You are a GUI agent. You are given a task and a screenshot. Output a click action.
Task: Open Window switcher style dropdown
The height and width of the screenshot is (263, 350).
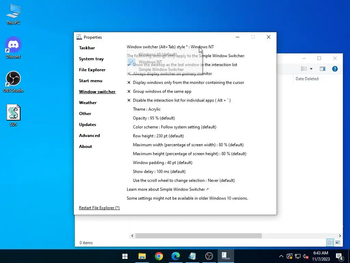coord(170,47)
